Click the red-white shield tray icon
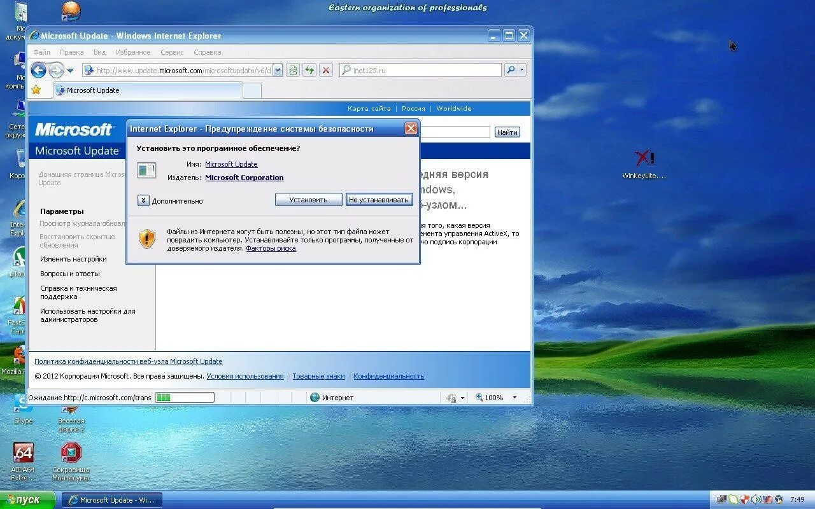Screen dimensions: 815x509 pos(745,499)
